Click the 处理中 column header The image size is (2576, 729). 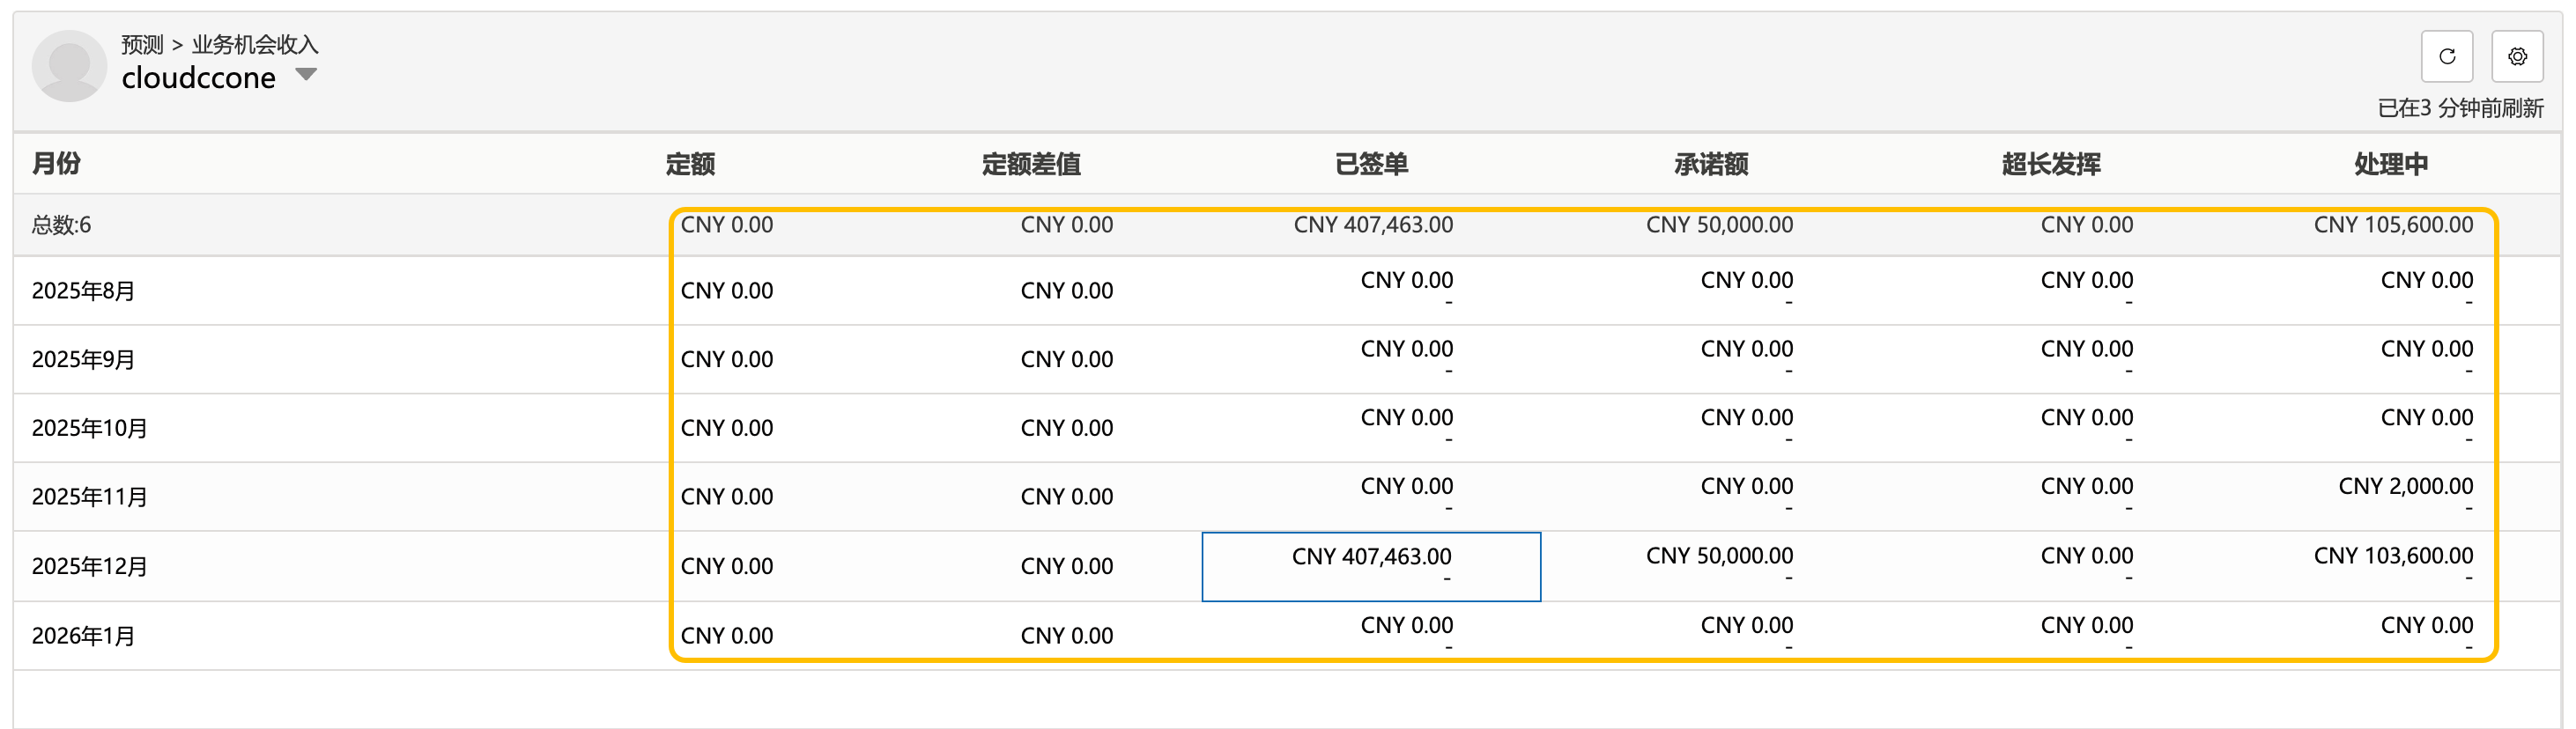pyautogui.click(x=2391, y=164)
